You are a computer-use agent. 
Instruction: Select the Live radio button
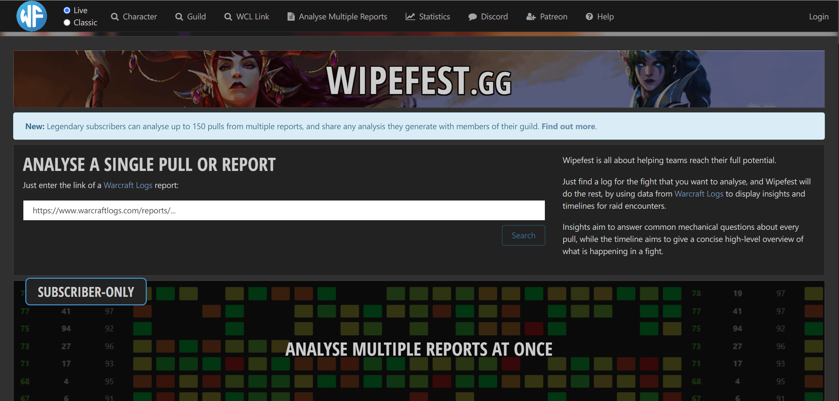(x=67, y=11)
